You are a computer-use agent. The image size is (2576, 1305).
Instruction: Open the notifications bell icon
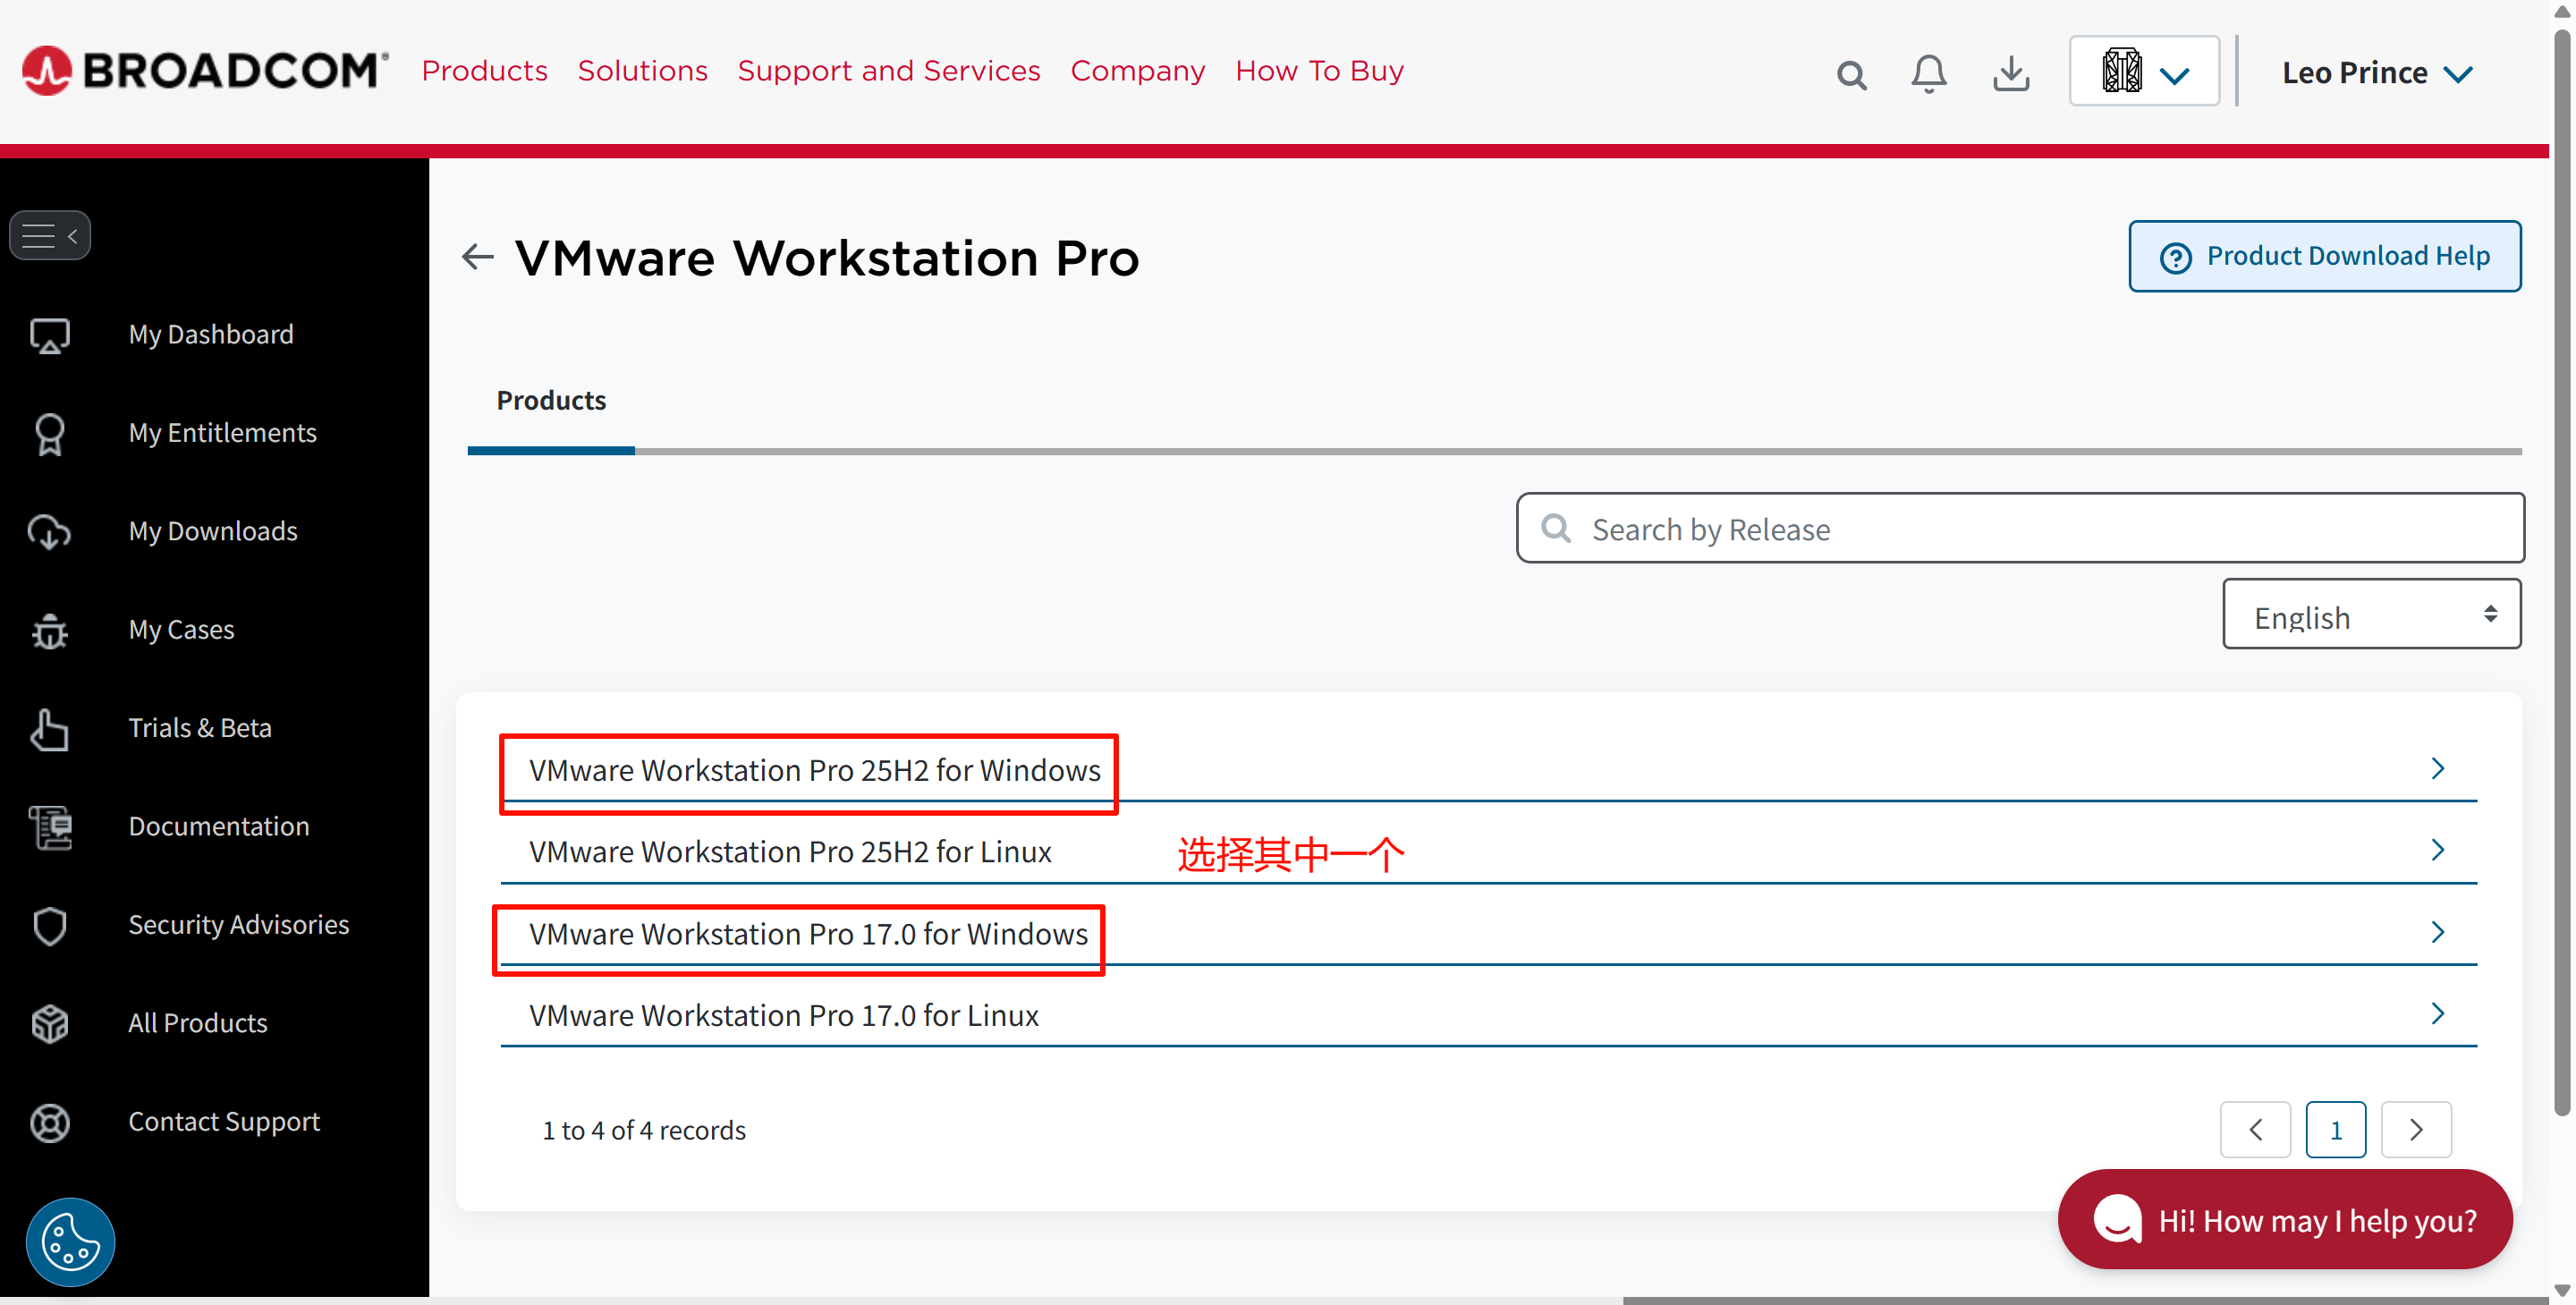point(1928,74)
